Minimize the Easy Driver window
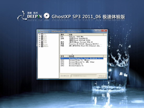This screenshot has height=108, width=144. coord(96,30)
